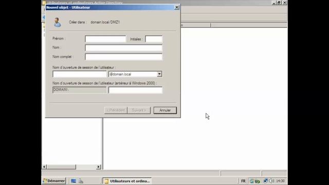This screenshot has width=329, height=185.
Task: Click the Prénom input field
Action: (x=105, y=39)
